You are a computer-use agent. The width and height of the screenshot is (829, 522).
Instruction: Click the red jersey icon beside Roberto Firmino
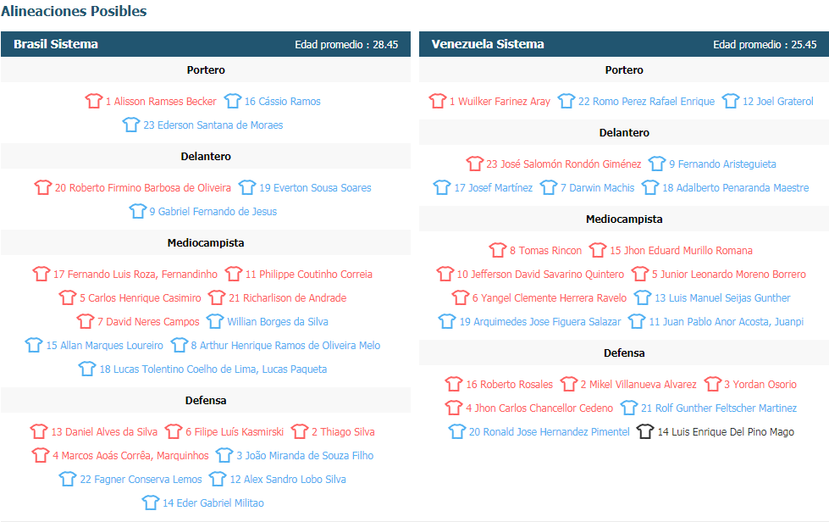(43, 187)
